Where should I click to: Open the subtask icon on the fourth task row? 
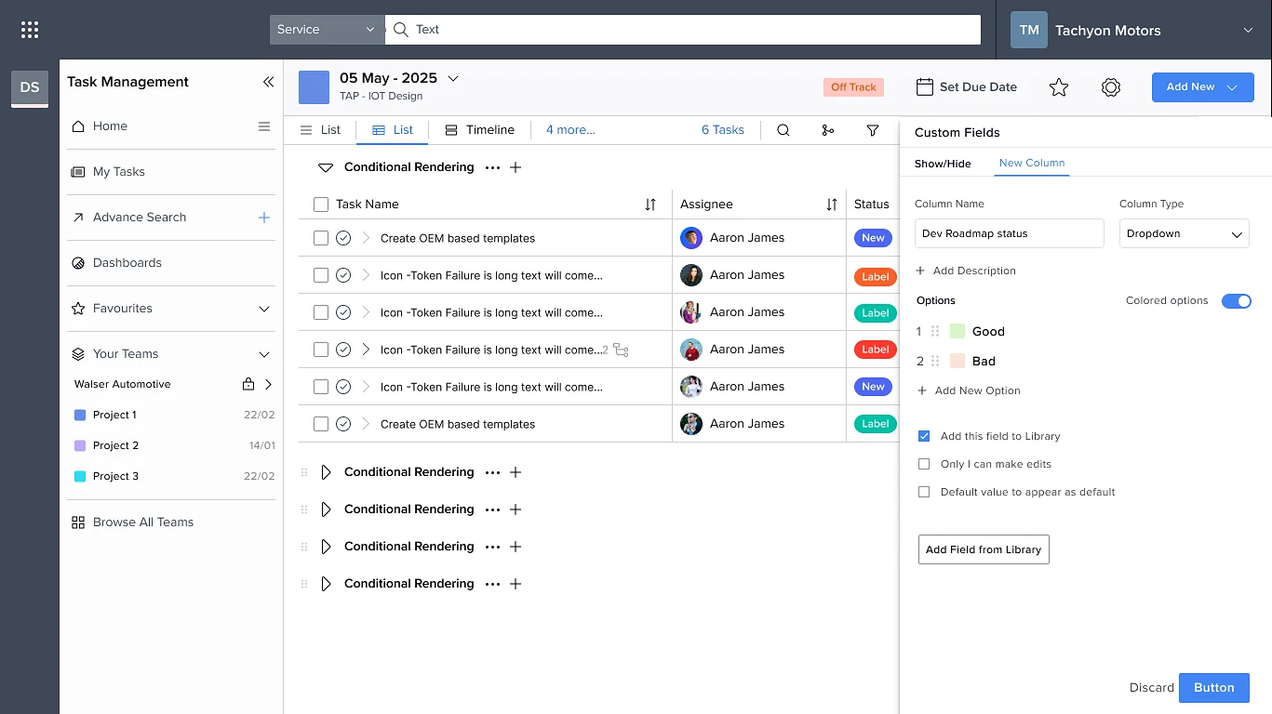click(x=621, y=350)
